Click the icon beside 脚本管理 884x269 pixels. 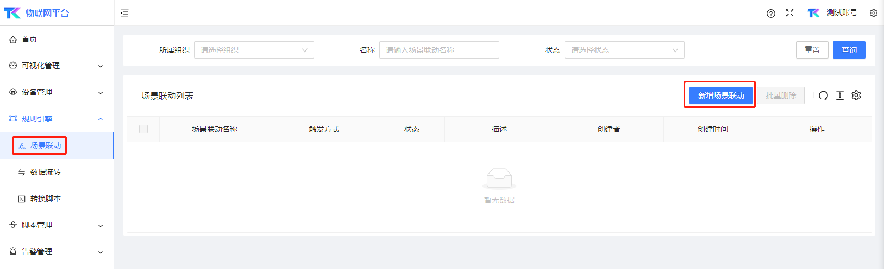[x=13, y=225]
